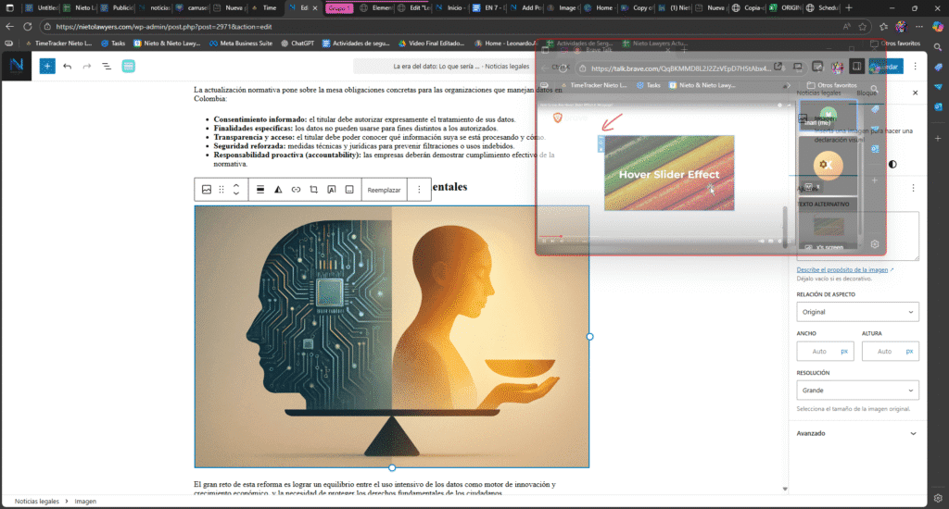Click Hover Slider Effect thumbnail in Brave Talk

[x=669, y=173]
